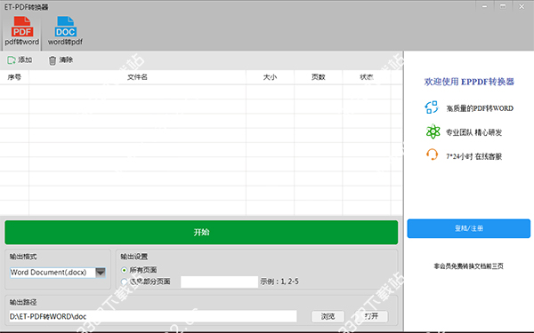This screenshot has height=333, width=534.
Task: Switch to word转pdf mode
Action: (x=65, y=31)
